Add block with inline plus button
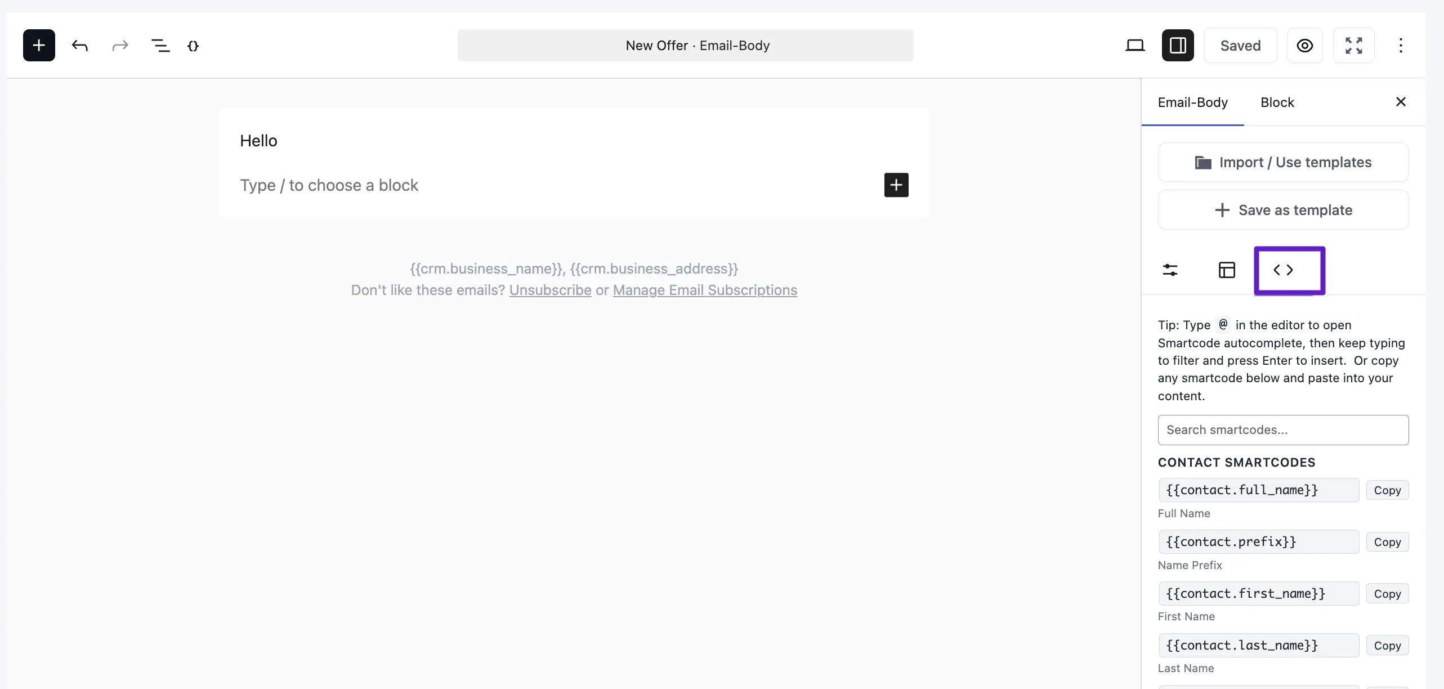This screenshot has height=689, width=1444. pyautogui.click(x=896, y=185)
